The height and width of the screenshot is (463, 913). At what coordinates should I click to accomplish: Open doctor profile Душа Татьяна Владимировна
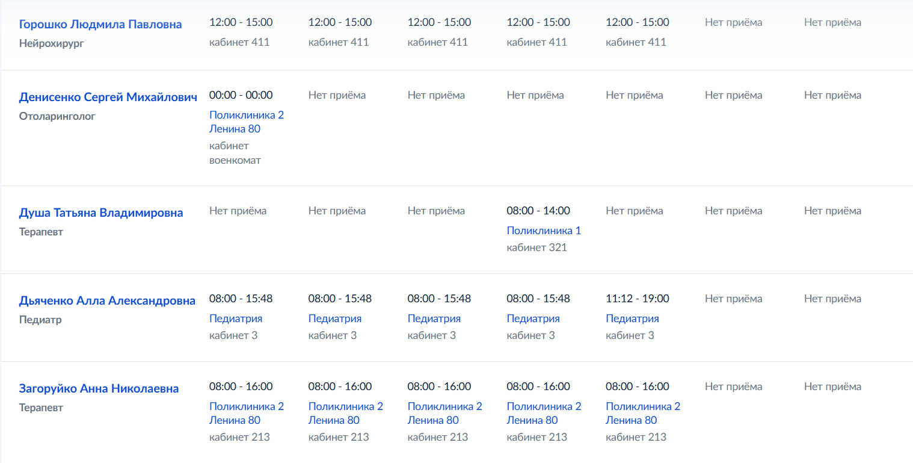101,213
